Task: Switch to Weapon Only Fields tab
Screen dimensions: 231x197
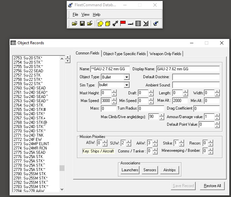Action: (x=165, y=54)
